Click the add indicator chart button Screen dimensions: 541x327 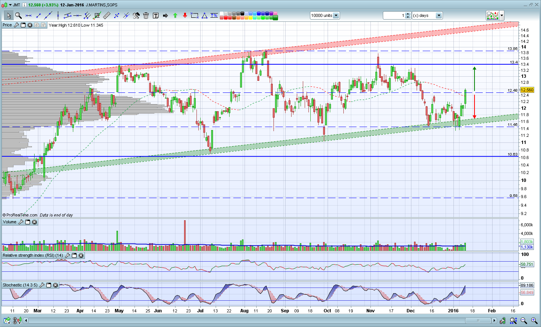[492, 15]
